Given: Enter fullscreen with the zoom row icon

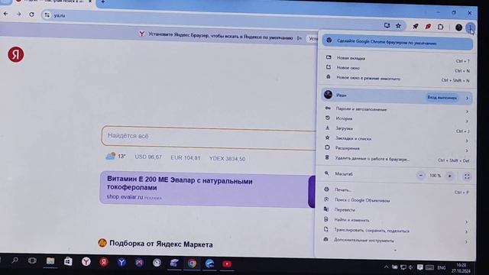Looking at the screenshot, I should coord(467,176).
